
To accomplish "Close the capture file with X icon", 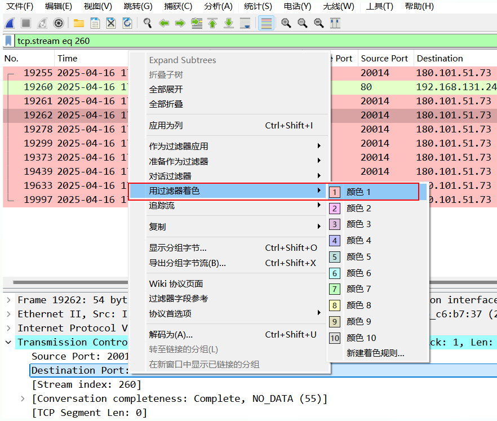I will point(111,23).
